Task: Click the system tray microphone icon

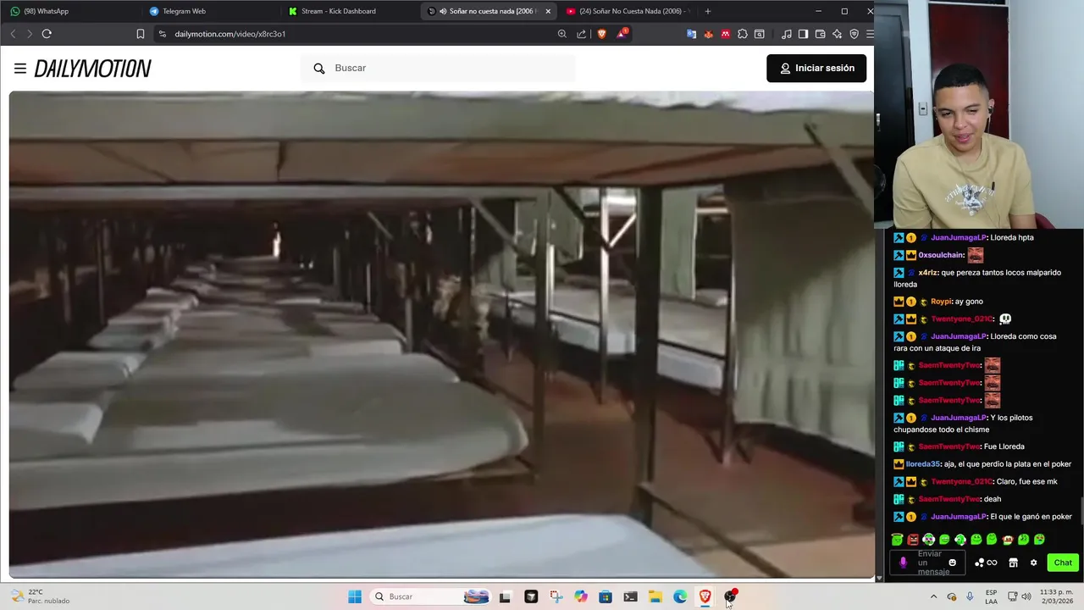Action: (x=970, y=596)
